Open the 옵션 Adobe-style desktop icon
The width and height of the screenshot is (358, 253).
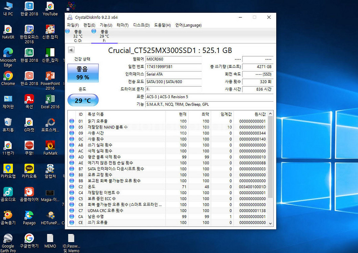click(29, 102)
